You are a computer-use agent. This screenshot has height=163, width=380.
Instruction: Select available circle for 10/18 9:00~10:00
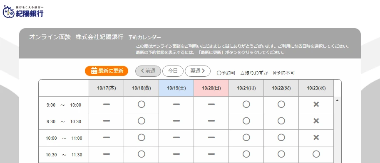(x=141, y=105)
